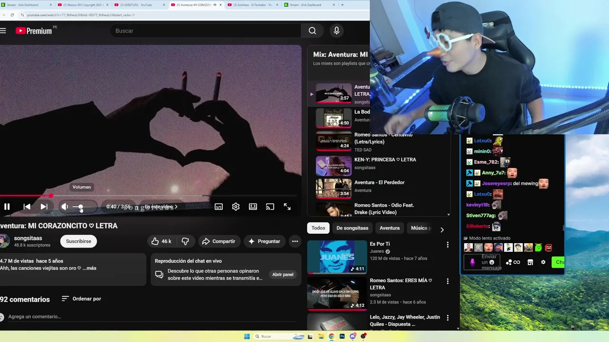Open the video player settings gear
The height and width of the screenshot is (342, 609).
(x=236, y=207)
